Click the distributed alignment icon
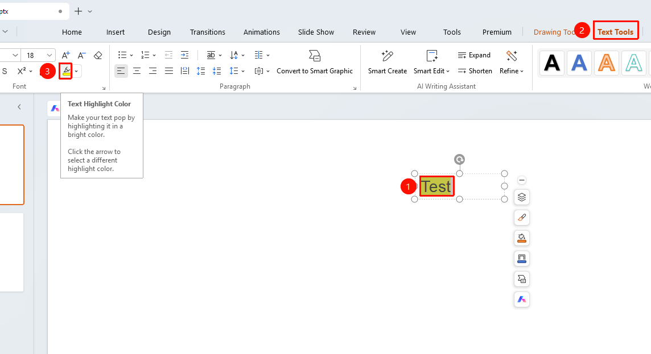This screenshot has height=354, width=651. 185,71
